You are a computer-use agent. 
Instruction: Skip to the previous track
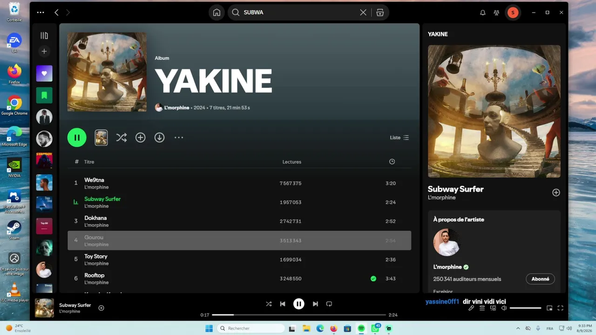(283, 304)
